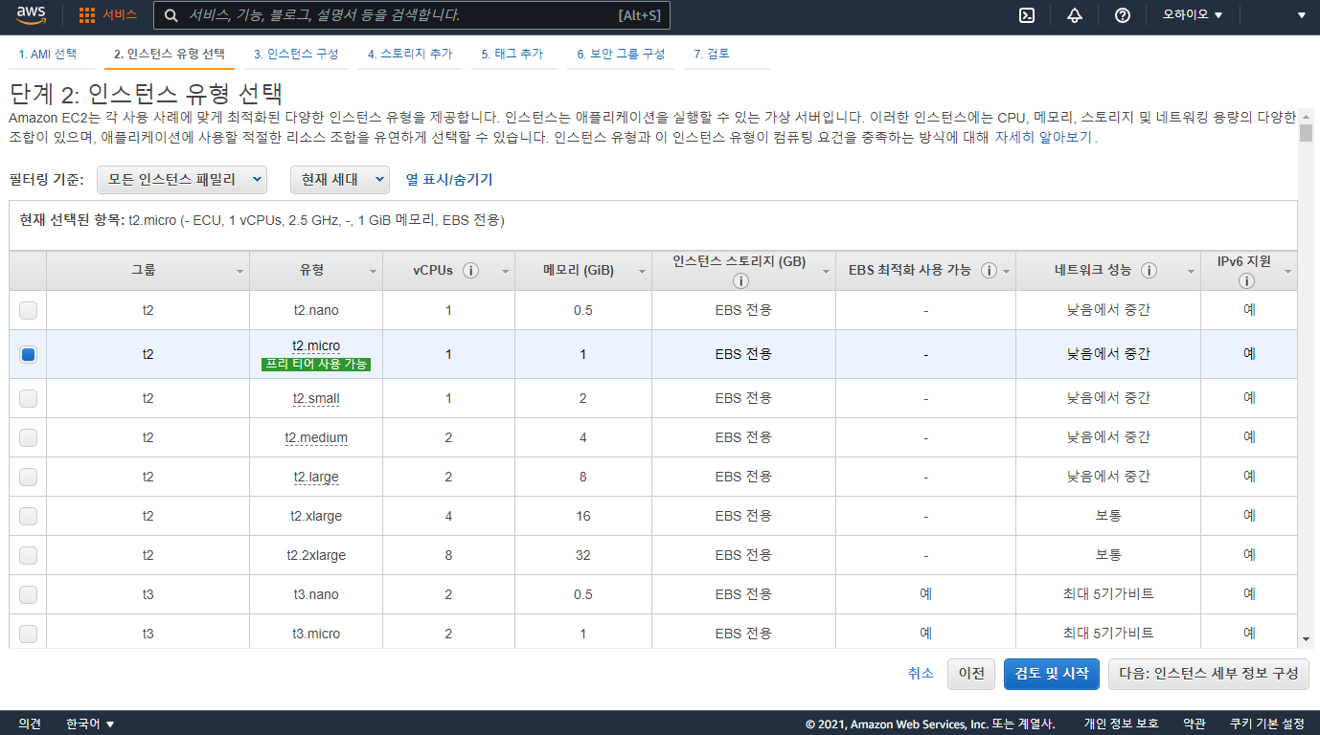The height and width of the screenshot is (735, 1320).
Task: Launch CloudShell terminal icon
Action: click(x=1026, y=15)
